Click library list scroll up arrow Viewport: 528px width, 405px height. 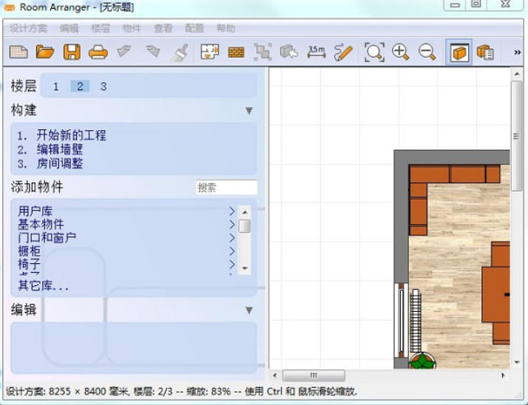[x=245, y=212]
